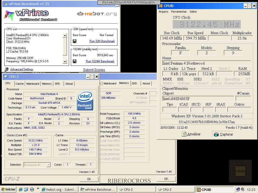Click the volume tray icon
This screenshot has height=193, width=258.
click(x=243, y=189)
